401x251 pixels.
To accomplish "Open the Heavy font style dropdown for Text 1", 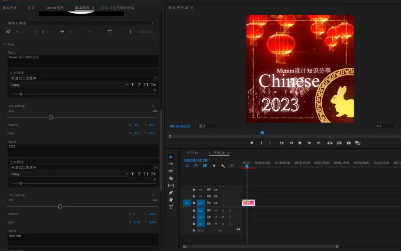I will [x=69, y=85].
